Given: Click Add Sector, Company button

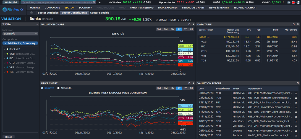Looking at the screenshot, I should pos(20,43).
